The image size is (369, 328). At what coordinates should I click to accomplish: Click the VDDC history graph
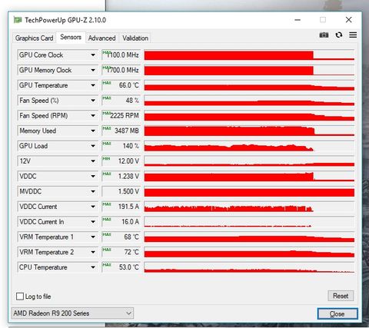(x=249, y=176)
